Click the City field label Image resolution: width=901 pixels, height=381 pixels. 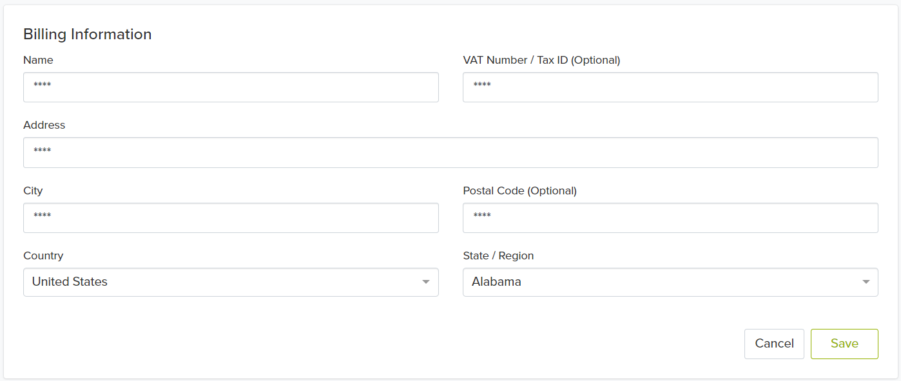(33, 190)
